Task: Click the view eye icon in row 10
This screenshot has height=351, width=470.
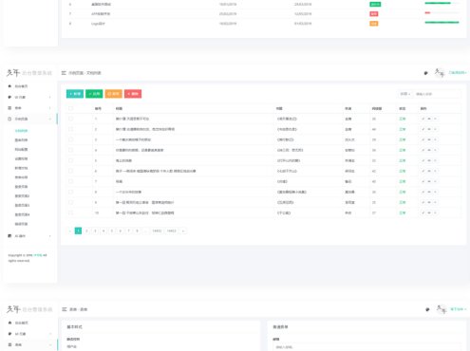Action: (429, 212)
